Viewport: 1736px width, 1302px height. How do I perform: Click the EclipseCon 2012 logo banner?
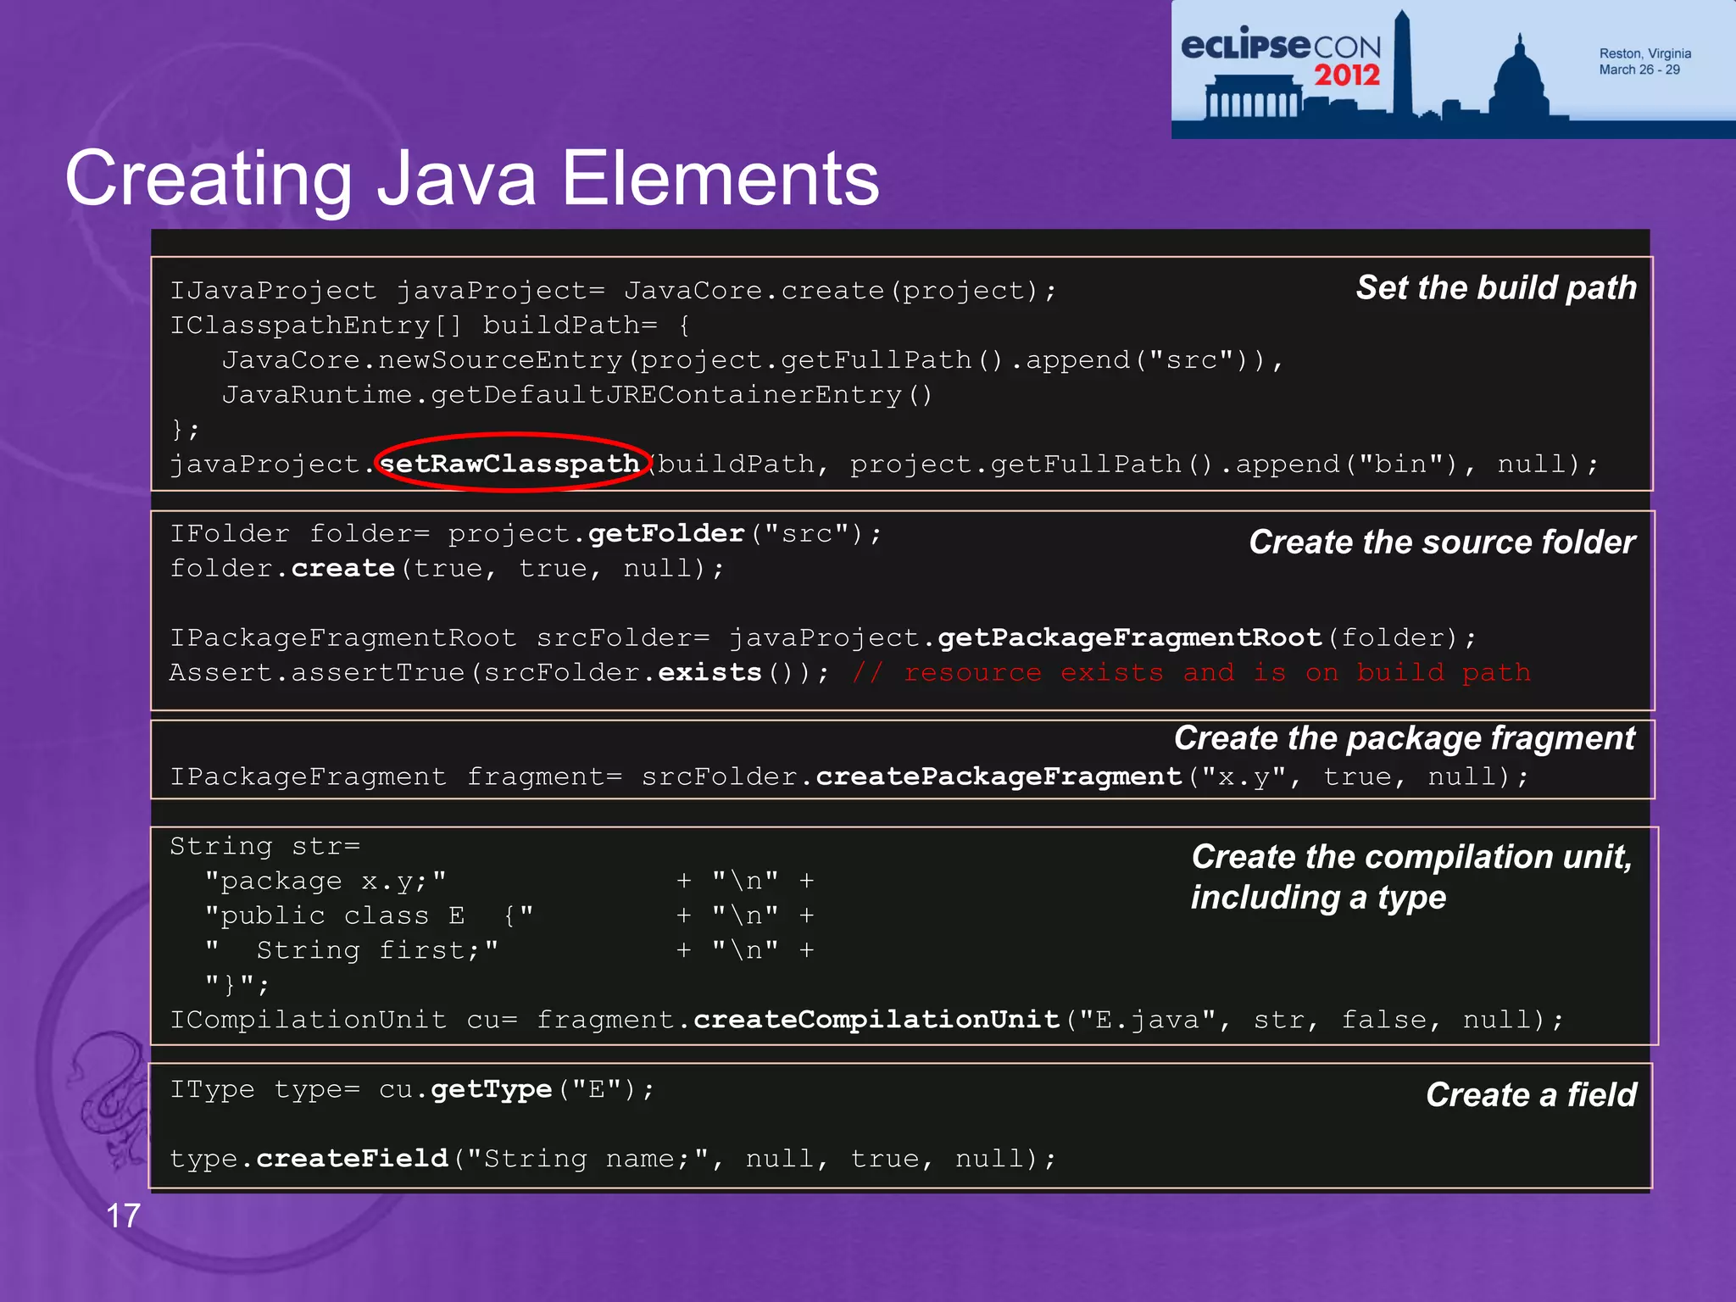pyautogui.click(x=1453, y=70)
